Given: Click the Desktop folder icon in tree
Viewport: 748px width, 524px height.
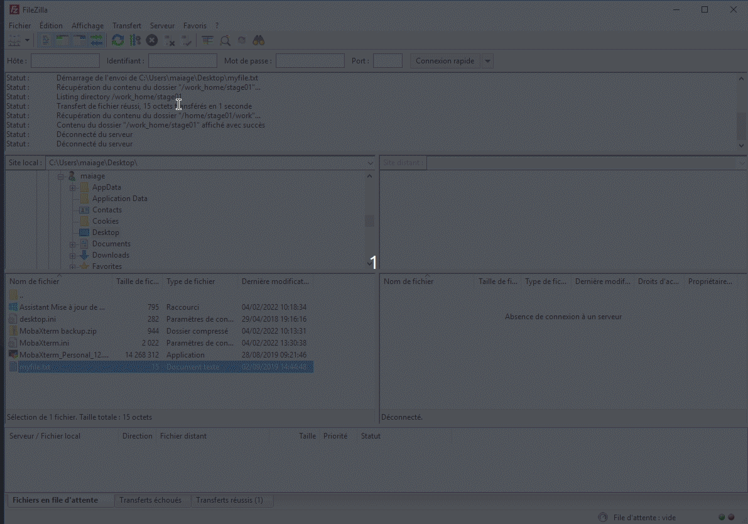Looking at the screenshot, I should tap(84, 232).
